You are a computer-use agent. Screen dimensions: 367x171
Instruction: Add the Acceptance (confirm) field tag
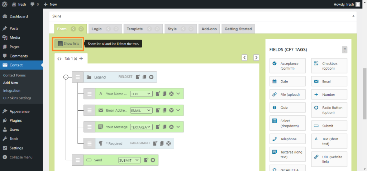tap(287, 66)
